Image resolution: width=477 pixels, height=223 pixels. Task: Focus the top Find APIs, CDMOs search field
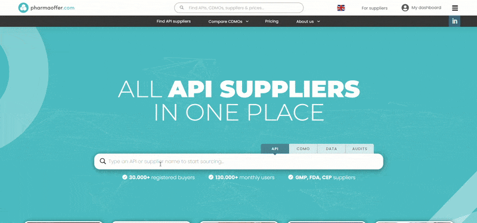click(239, 8)
